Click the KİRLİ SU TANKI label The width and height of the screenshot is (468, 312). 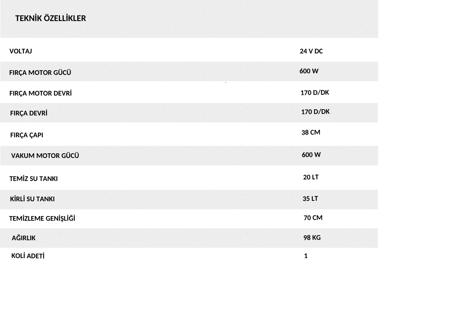32,199
